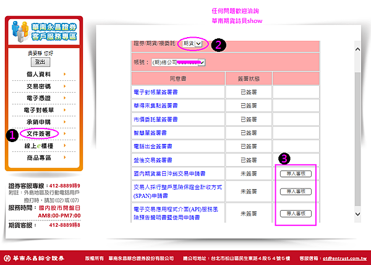The width and height of the screenshot is (371, 265).
Task: Click the arrow icon beside 線上e櫃檯
Action: click(x=64, y=146)
